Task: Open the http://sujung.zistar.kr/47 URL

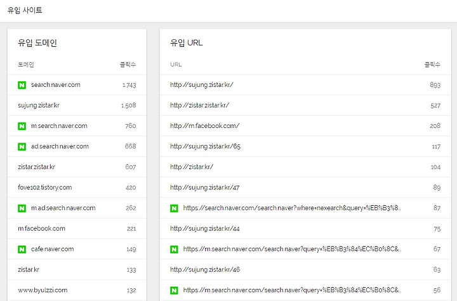Action: tap(204, 188)
